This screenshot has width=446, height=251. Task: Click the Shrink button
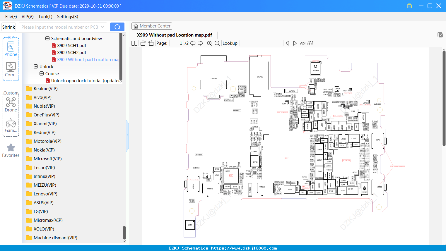coord(8,27)
